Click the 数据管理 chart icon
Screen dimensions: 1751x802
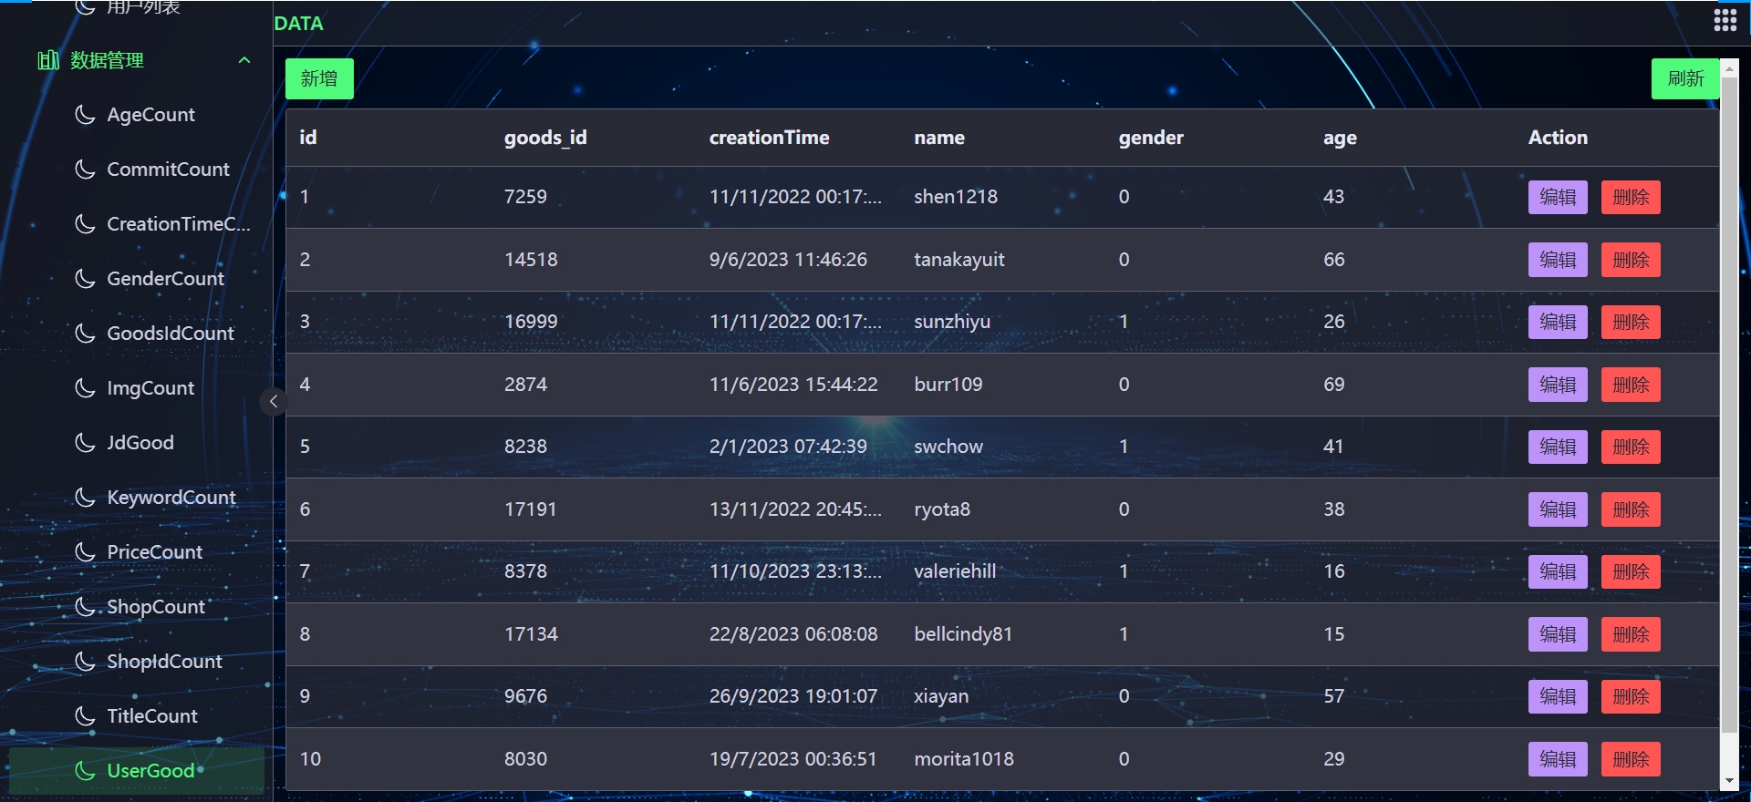pyautogui.click(x=48, y=60)
